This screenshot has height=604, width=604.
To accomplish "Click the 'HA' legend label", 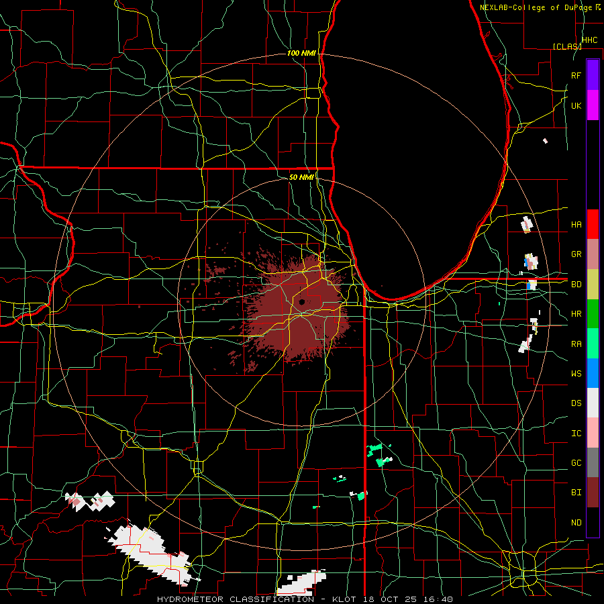I will pos(576,224).
